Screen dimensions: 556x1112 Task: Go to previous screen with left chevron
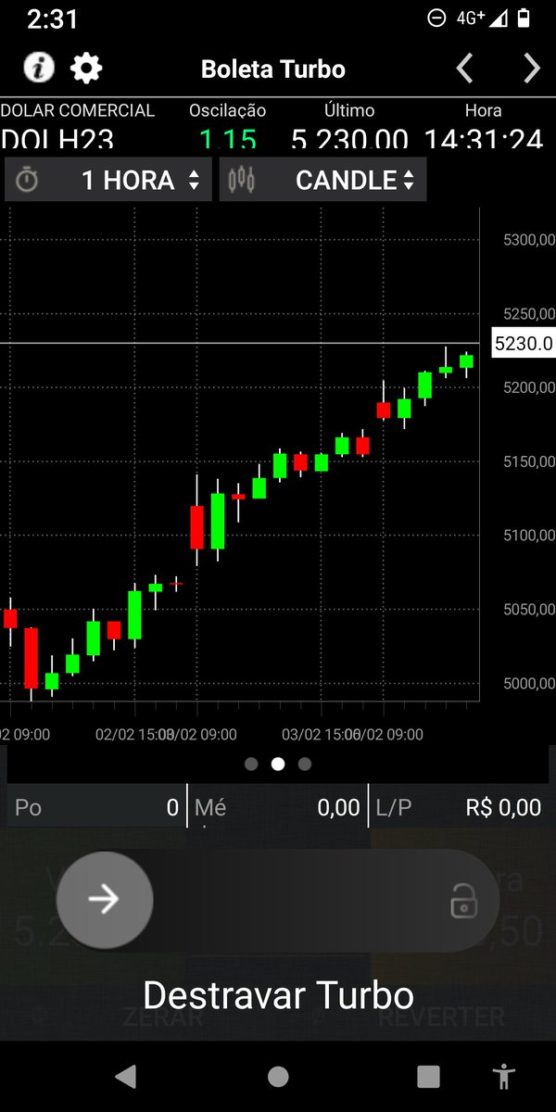pos(465,68)
